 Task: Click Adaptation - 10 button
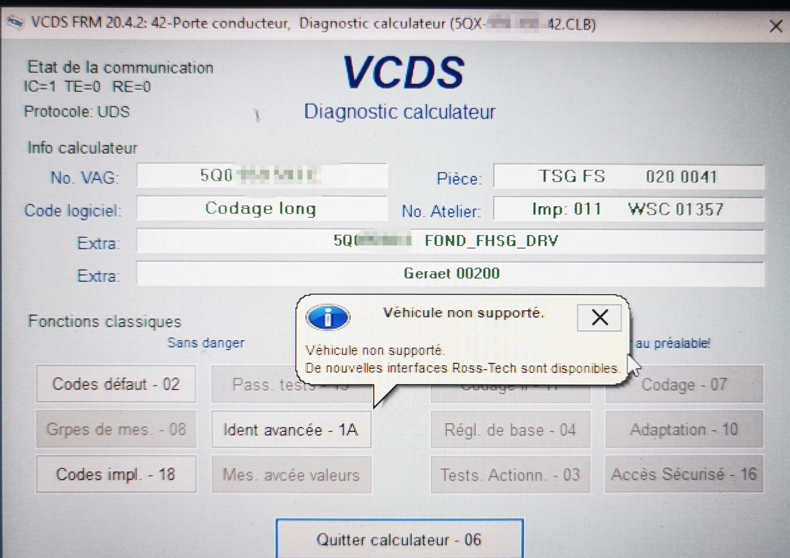[684, 429]
